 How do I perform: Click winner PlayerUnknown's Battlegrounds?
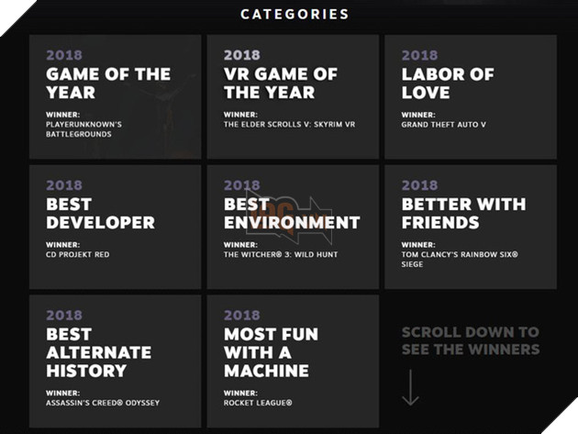83,129
